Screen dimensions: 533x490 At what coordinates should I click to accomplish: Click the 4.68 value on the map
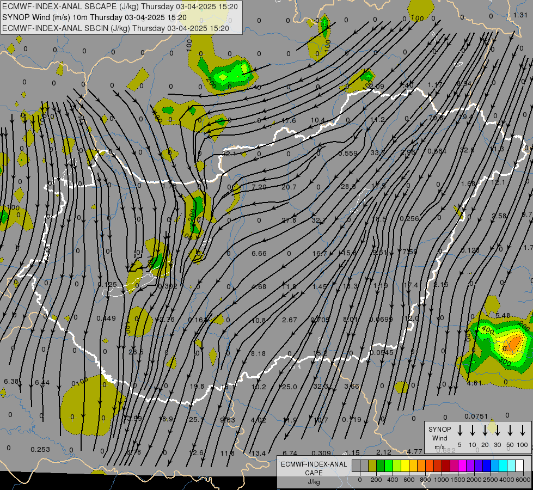[259, 287]
